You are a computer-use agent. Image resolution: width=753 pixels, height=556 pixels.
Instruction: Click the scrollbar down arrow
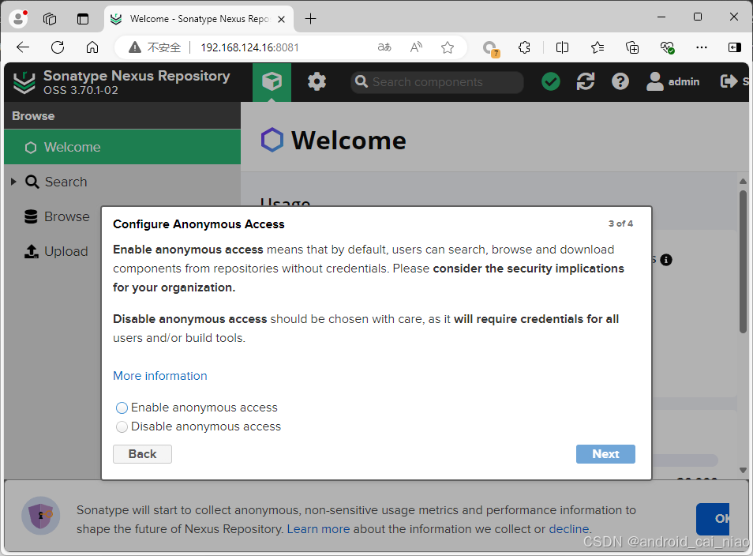(x=743, y=471)
